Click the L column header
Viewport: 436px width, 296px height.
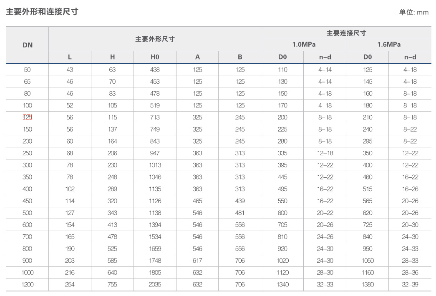click(x=70, y=57)
